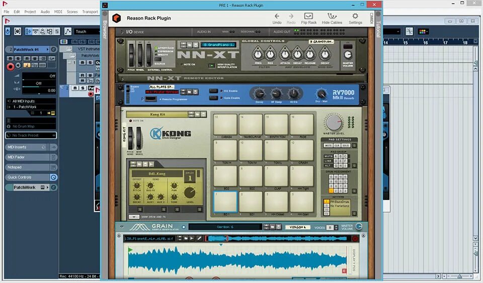The width and height of the screenshot is (483, 283).
Task: Toggle Record Enable in Cubase inspector
Action: [x=11, y=67]
